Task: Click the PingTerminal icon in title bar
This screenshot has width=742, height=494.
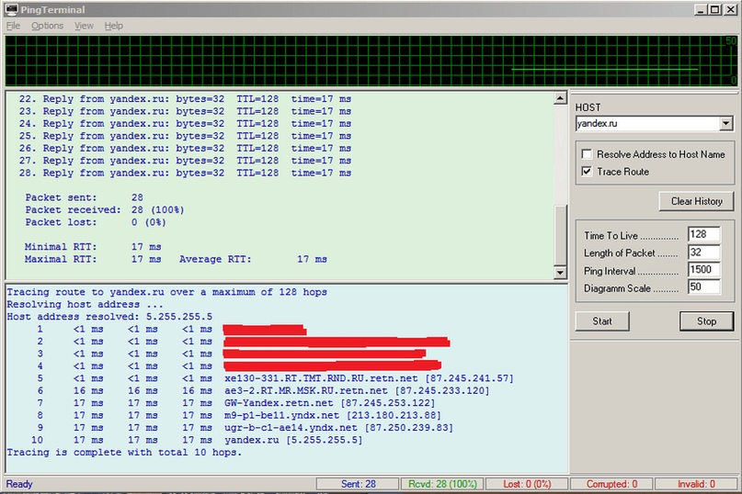Action: (x=10, y=9)
